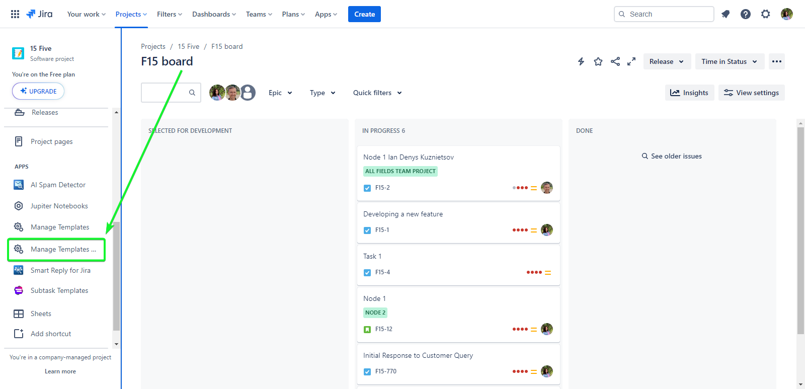Click the task checkbox icon on F15-770
The width and height of the screenshot is (805, 389).
coord(367,372)
